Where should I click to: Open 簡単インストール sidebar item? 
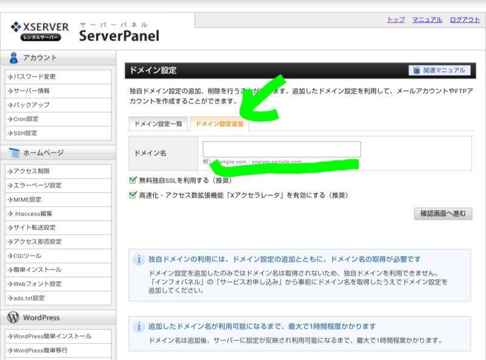click(58, 270)
